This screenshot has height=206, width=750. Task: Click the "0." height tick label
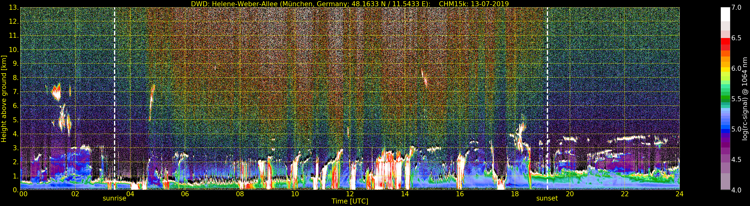(15, 190)
